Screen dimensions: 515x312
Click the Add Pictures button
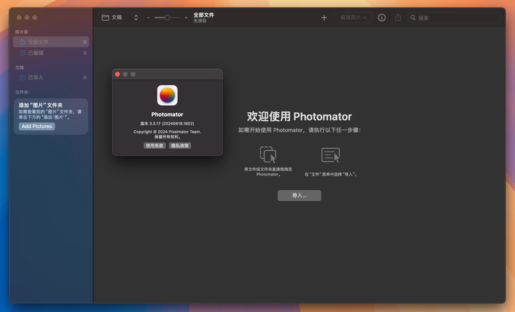point(37,126)
